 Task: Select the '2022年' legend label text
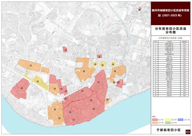pyautogui.click(x=161, y=123)
